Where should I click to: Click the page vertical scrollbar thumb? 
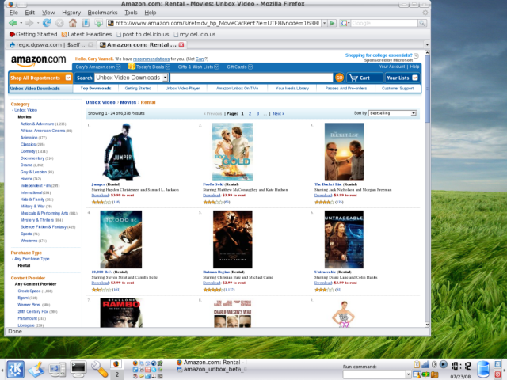point(427,89)
